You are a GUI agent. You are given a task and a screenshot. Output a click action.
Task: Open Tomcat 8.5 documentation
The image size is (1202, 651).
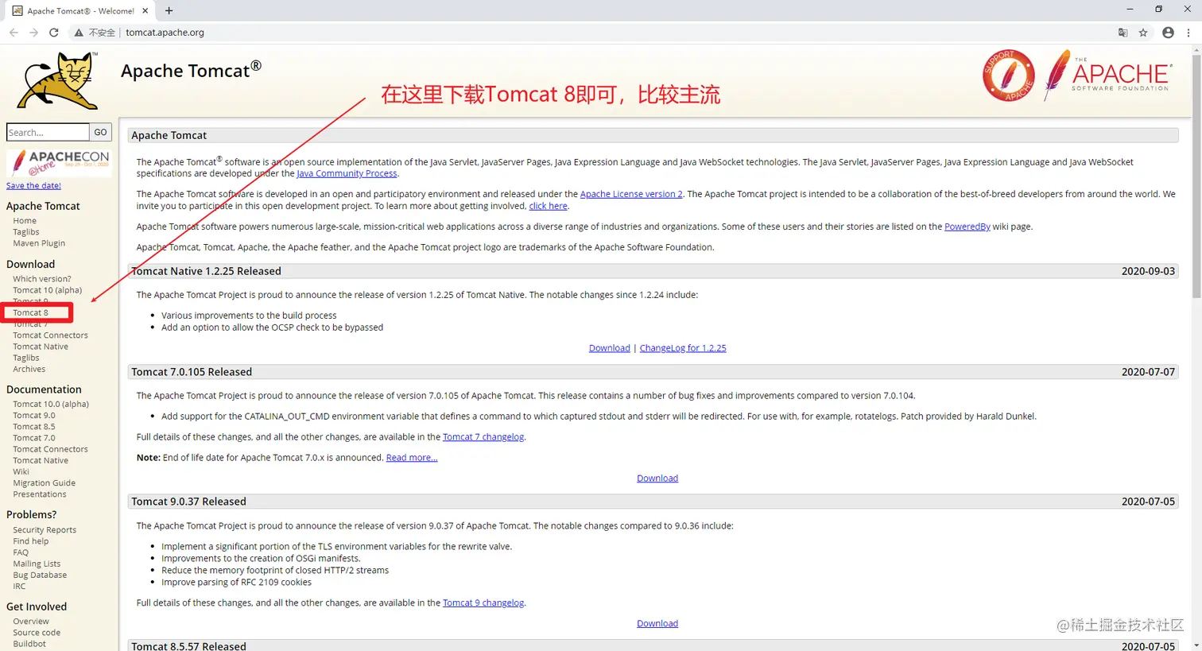[x=34, y=427]
